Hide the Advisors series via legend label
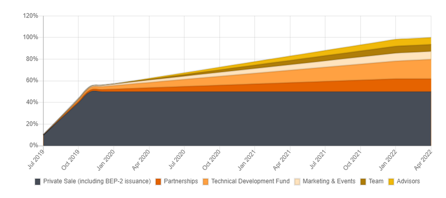Image resolution: width=446 pixels, height=198 pixels. click(x=408, y=182)
